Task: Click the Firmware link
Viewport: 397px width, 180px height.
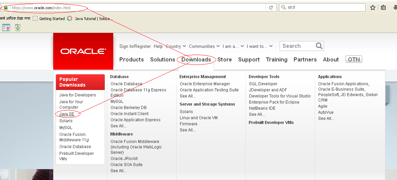Action: click(188, 124)
